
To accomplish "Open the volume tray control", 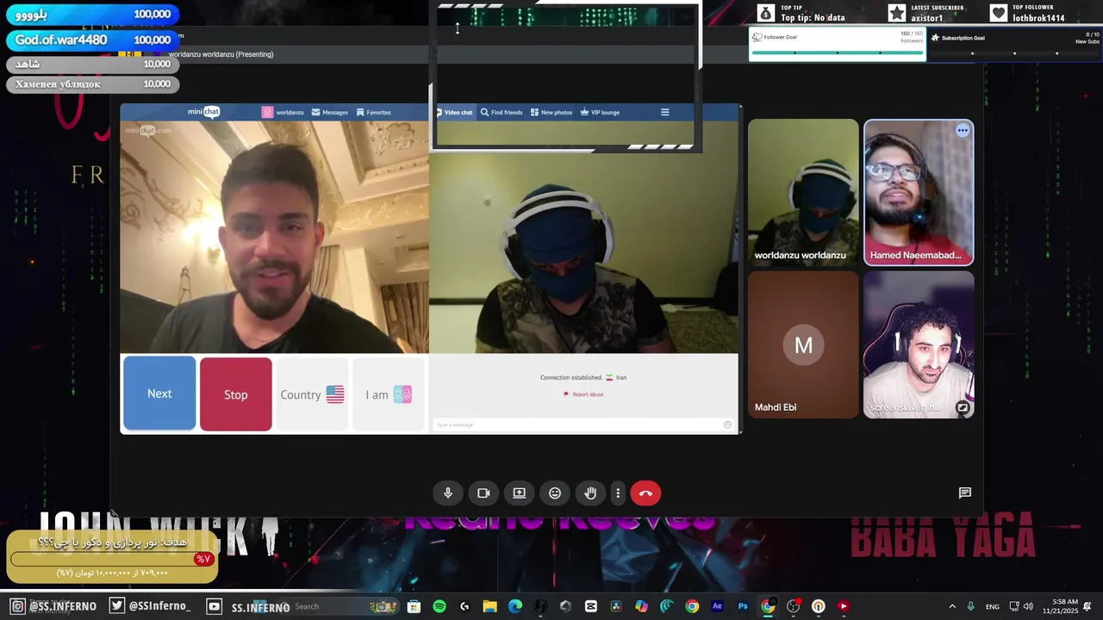I will 1028,606.
